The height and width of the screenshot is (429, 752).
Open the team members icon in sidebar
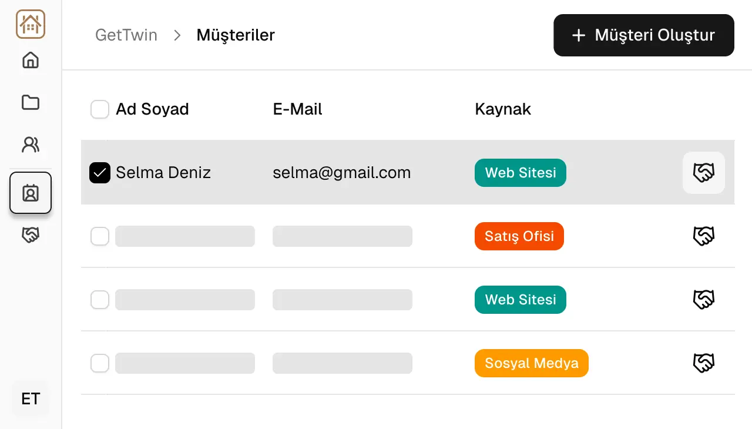pos(30,145)
